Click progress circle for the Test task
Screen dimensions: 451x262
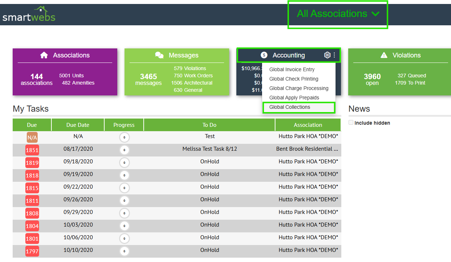point(124,137)
